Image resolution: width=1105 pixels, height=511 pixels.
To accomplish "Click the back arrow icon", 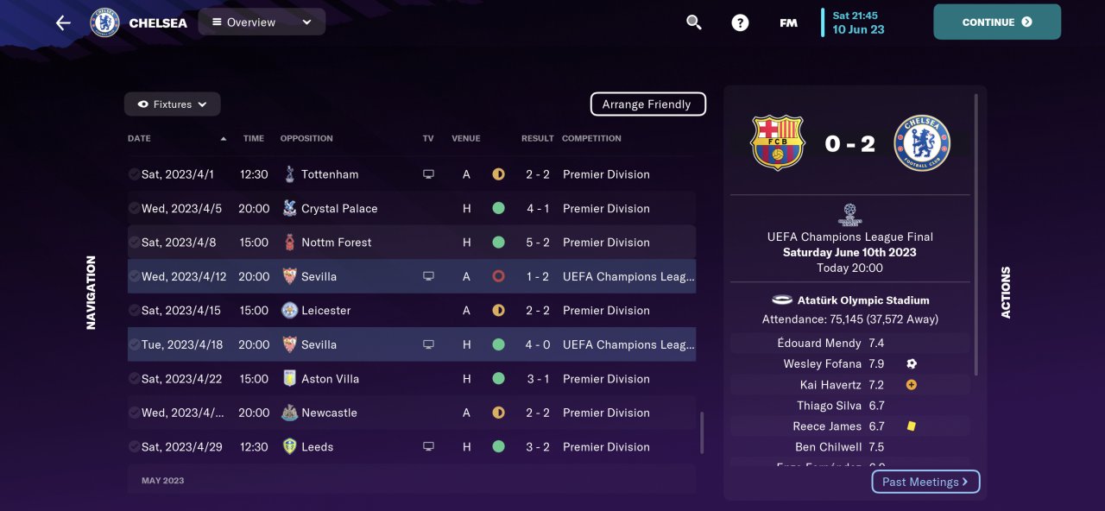I will (x=63, y=22).
